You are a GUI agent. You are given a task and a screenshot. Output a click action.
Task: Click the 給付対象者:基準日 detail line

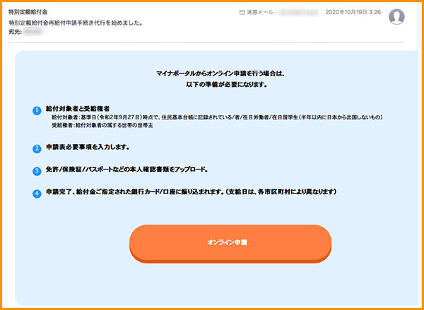coord(217,117)
